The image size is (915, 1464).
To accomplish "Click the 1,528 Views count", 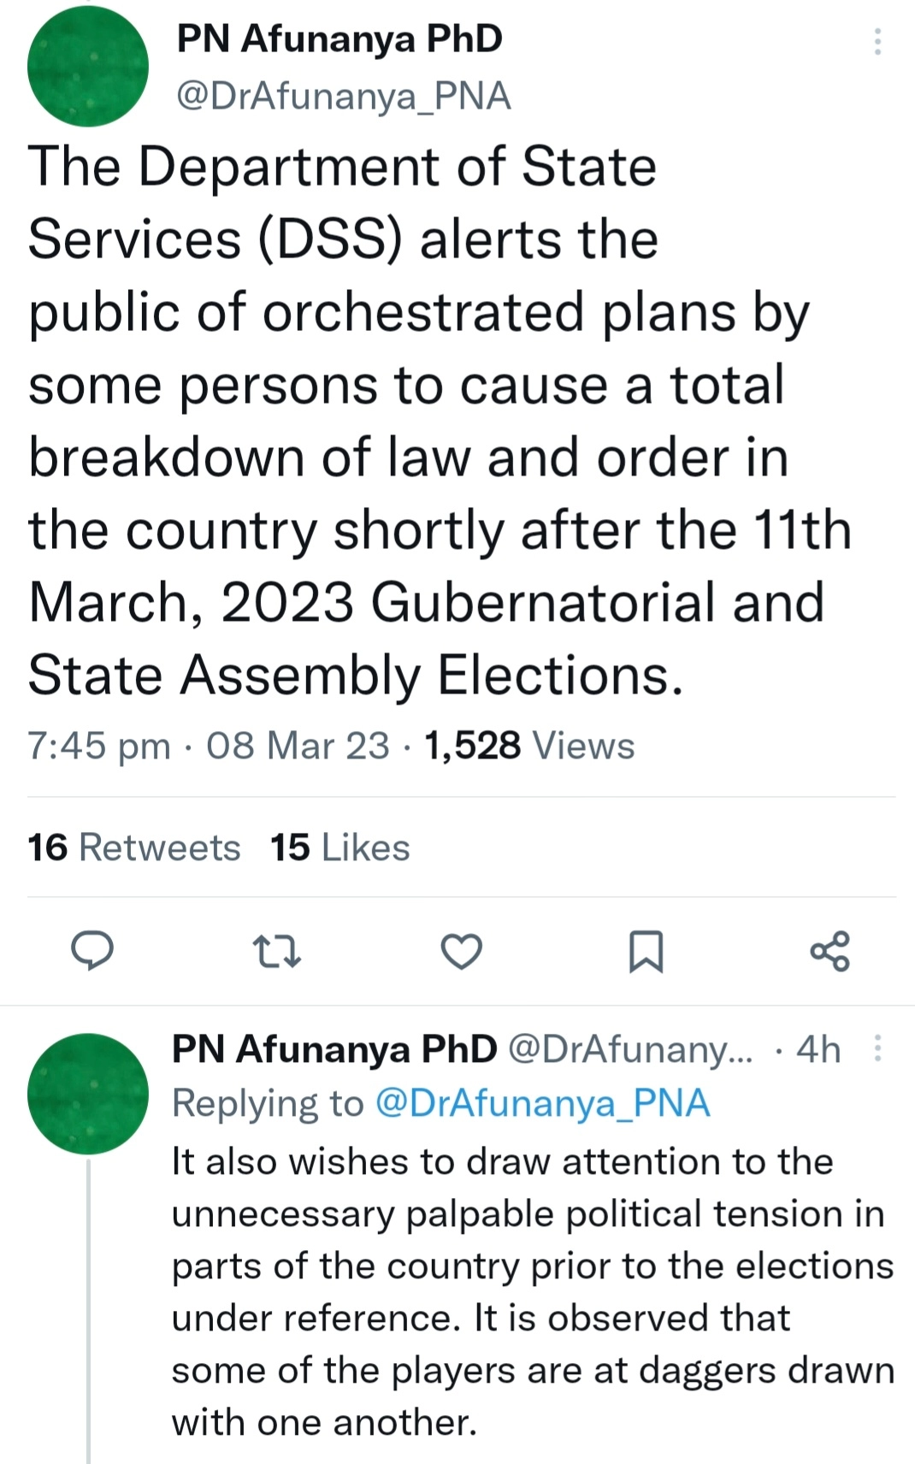I will pos(529,745).
